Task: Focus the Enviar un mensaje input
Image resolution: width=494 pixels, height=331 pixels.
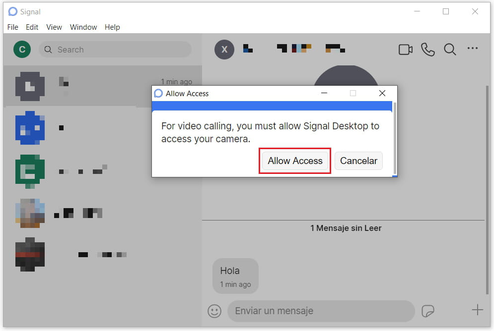Action: pyautogui.click(x=321, y=311)
